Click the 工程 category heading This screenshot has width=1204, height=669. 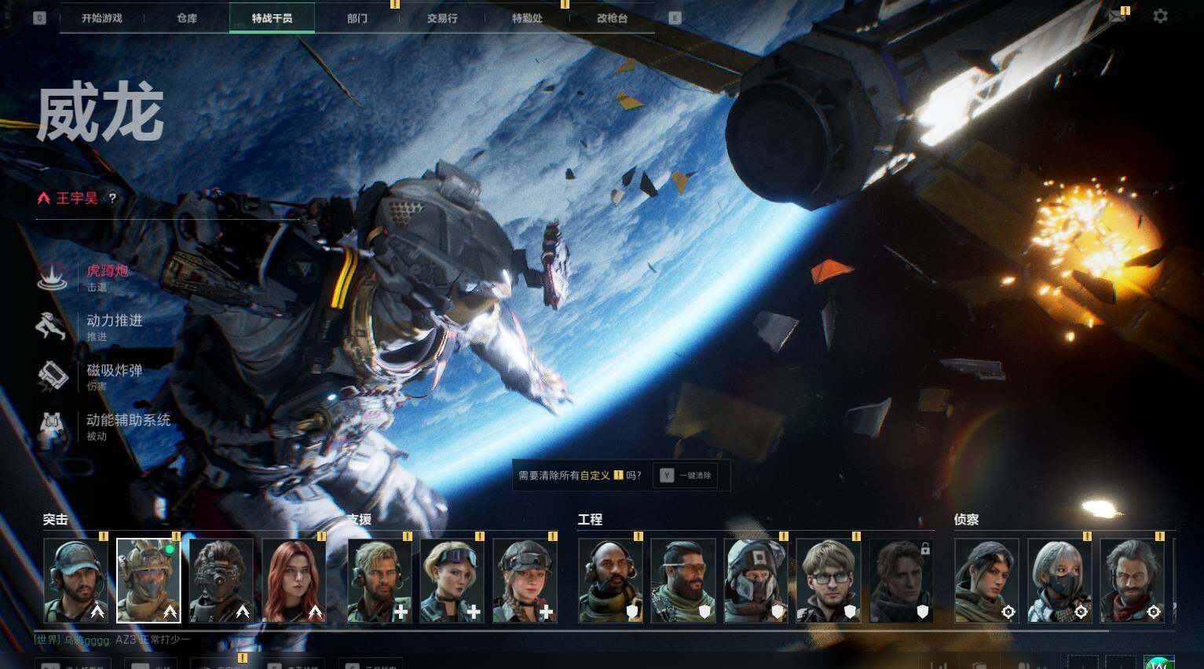590,520
